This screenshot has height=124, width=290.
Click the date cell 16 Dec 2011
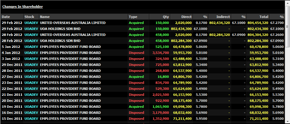(12, 113)
